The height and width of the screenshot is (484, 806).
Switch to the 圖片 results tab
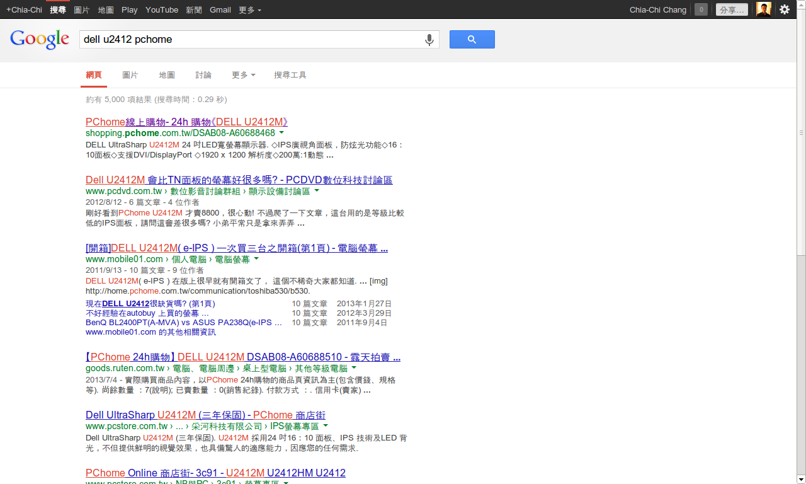pyautogui.click(x=130, y=75)
